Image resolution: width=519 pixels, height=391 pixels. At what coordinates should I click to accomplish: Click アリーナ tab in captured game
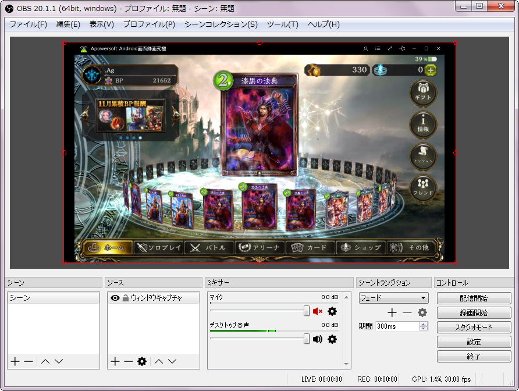click(260, 247)
